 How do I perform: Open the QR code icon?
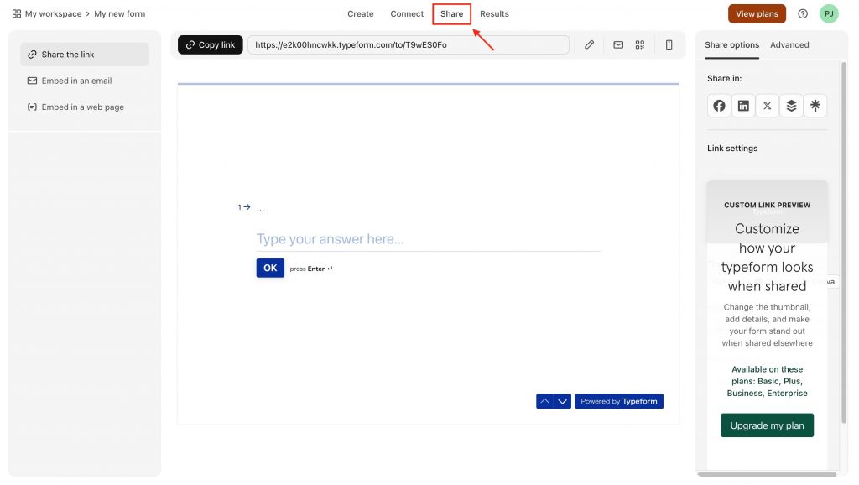(x=640, y=45)
